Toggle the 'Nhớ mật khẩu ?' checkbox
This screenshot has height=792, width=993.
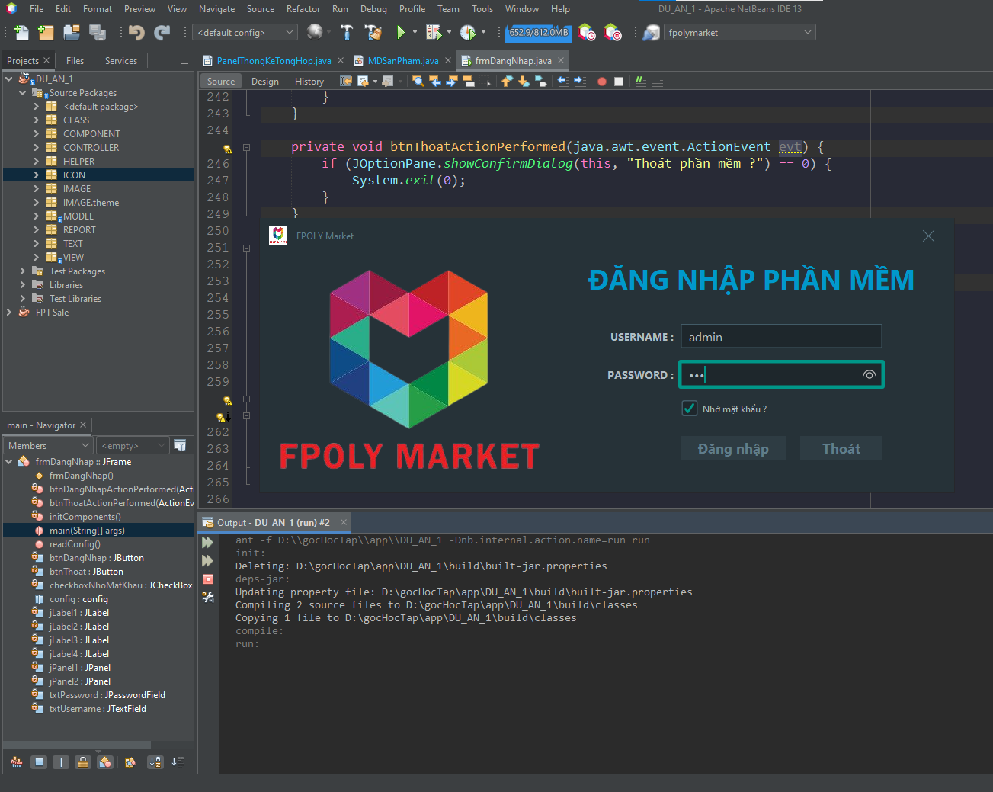click(689, 409)
